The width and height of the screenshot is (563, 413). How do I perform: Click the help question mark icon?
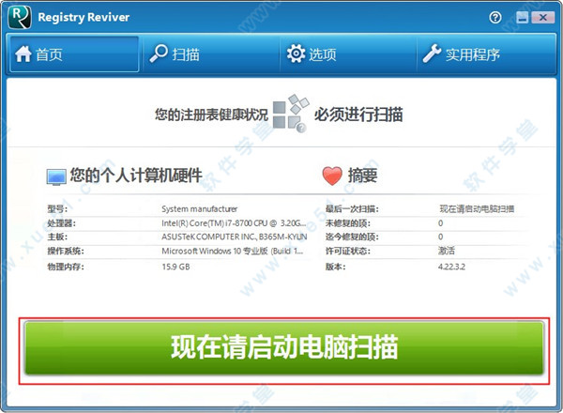click(495, 17)
